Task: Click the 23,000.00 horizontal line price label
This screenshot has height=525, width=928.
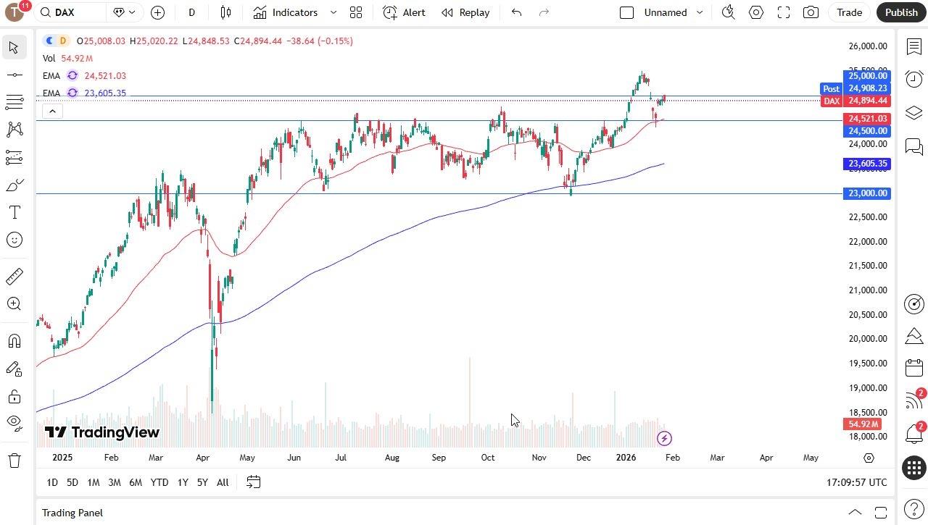Action: [867, 193]
